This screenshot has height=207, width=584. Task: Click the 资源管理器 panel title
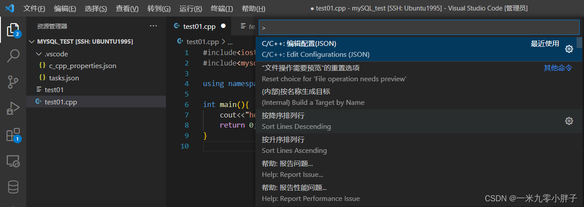tap(52, 26)
